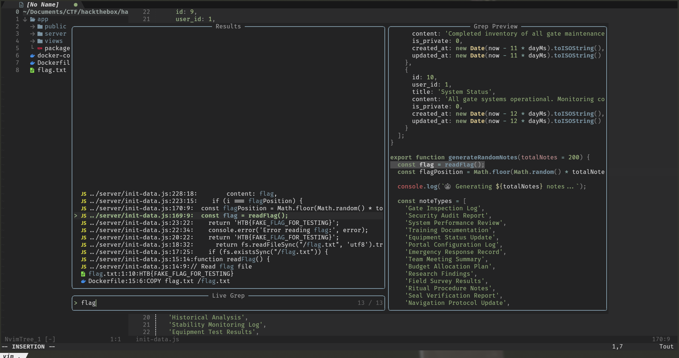This screenshot has width=679, height=358.
Task: Click the npm icon next to package
Action: 40,48
